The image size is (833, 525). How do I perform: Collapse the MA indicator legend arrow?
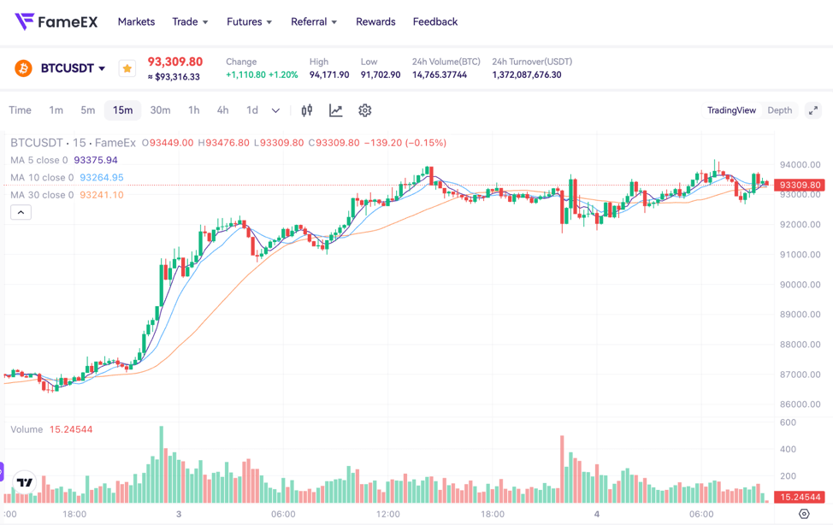coord(21,212)
